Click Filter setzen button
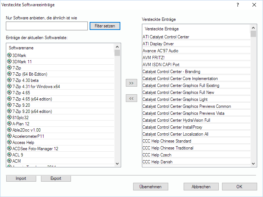This screenshot has height=197, width=263. click(x=105, y=26)
